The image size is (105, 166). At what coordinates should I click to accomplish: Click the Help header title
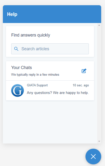(x=12, y=14)
